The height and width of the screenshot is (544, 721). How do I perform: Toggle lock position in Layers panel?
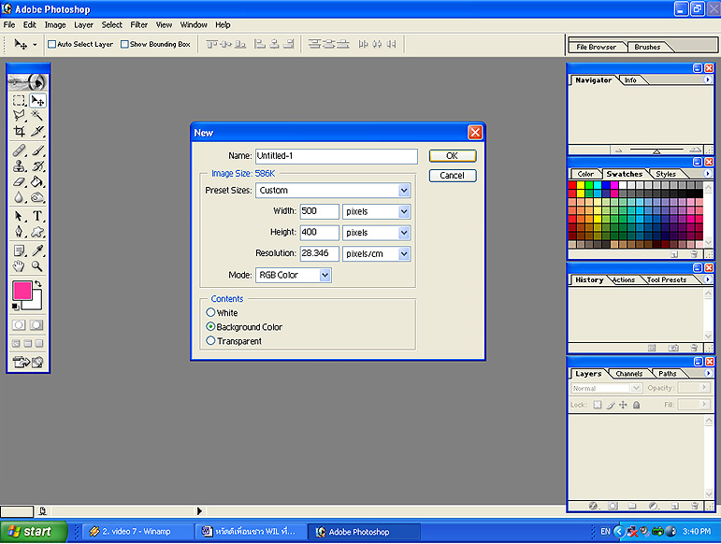tap(623, 405)
